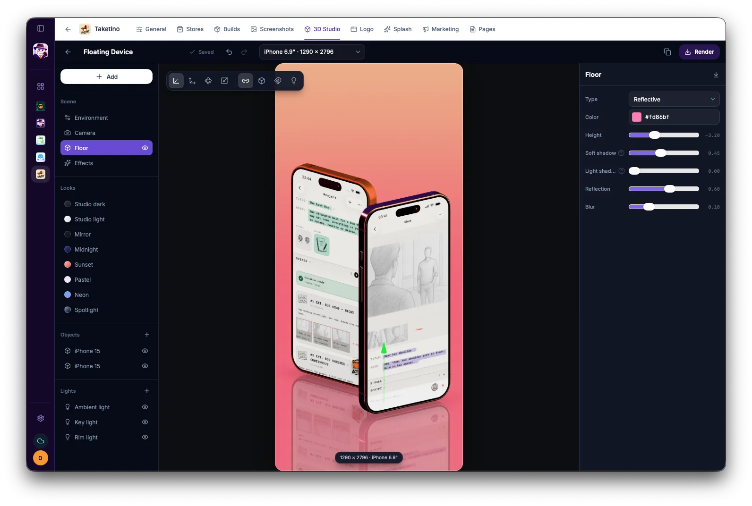Apply the Sunset look

(x=106, y=264)
